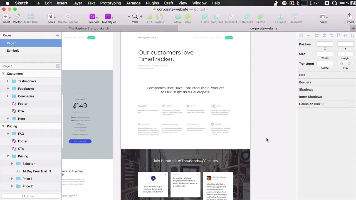This screenshot has height=200, width=356.
Task: Click the Make Grid toolbar icon
Action: [x=31, y=17]
